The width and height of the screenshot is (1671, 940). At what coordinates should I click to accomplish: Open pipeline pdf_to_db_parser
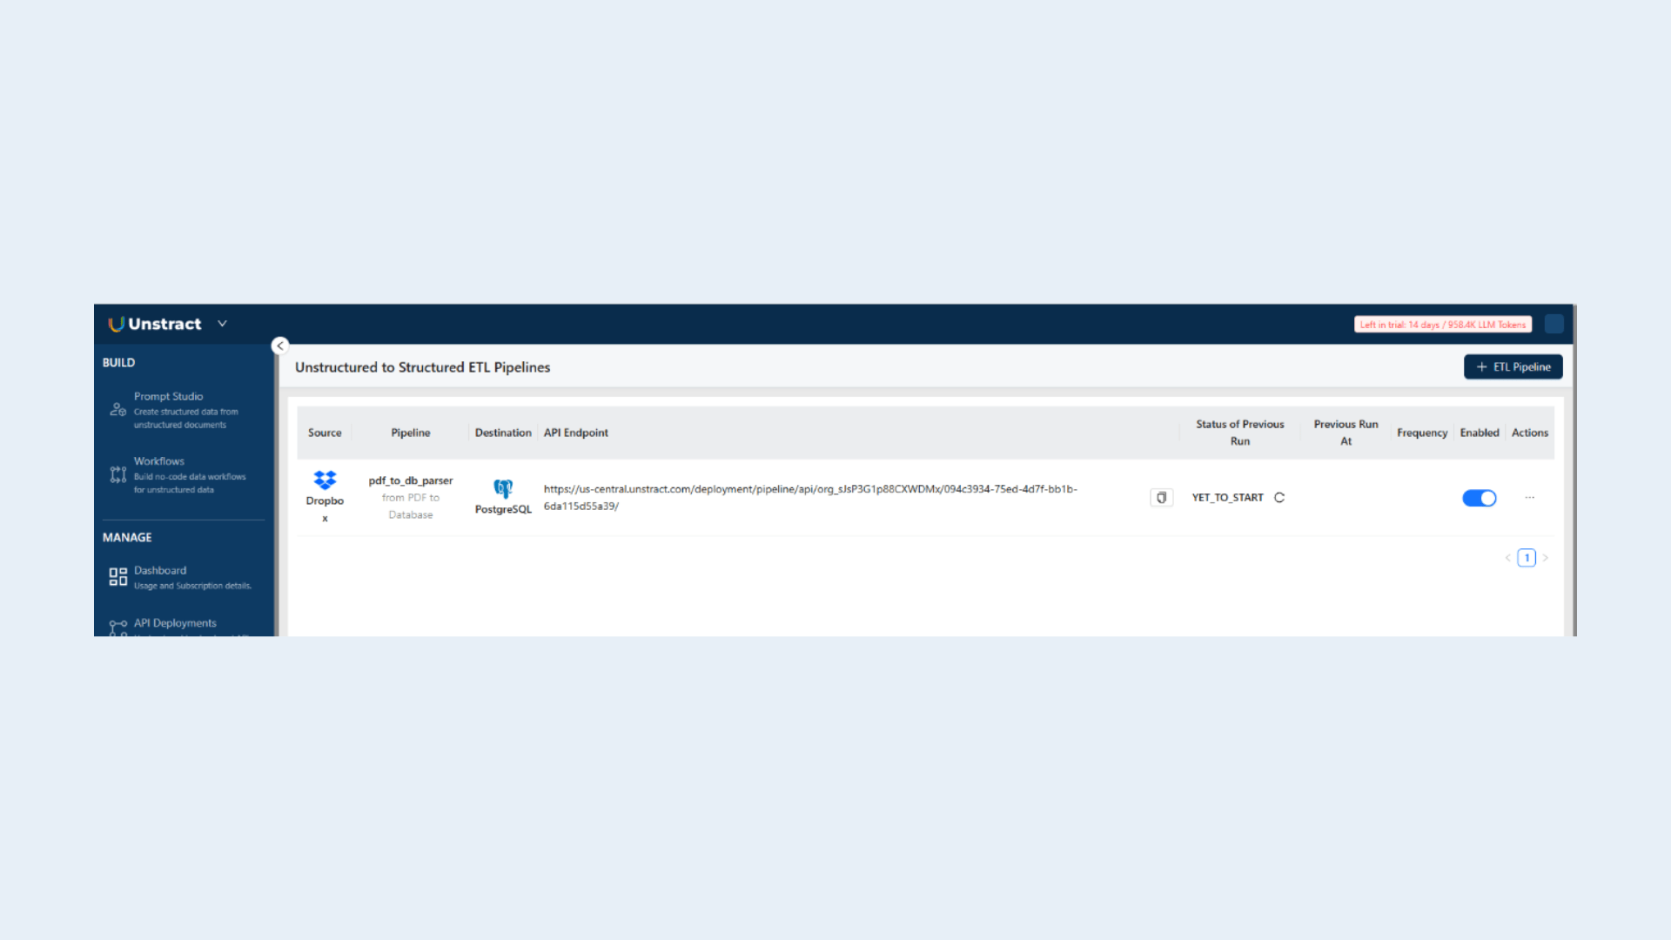pyautogui.click(x=410, y=480)
